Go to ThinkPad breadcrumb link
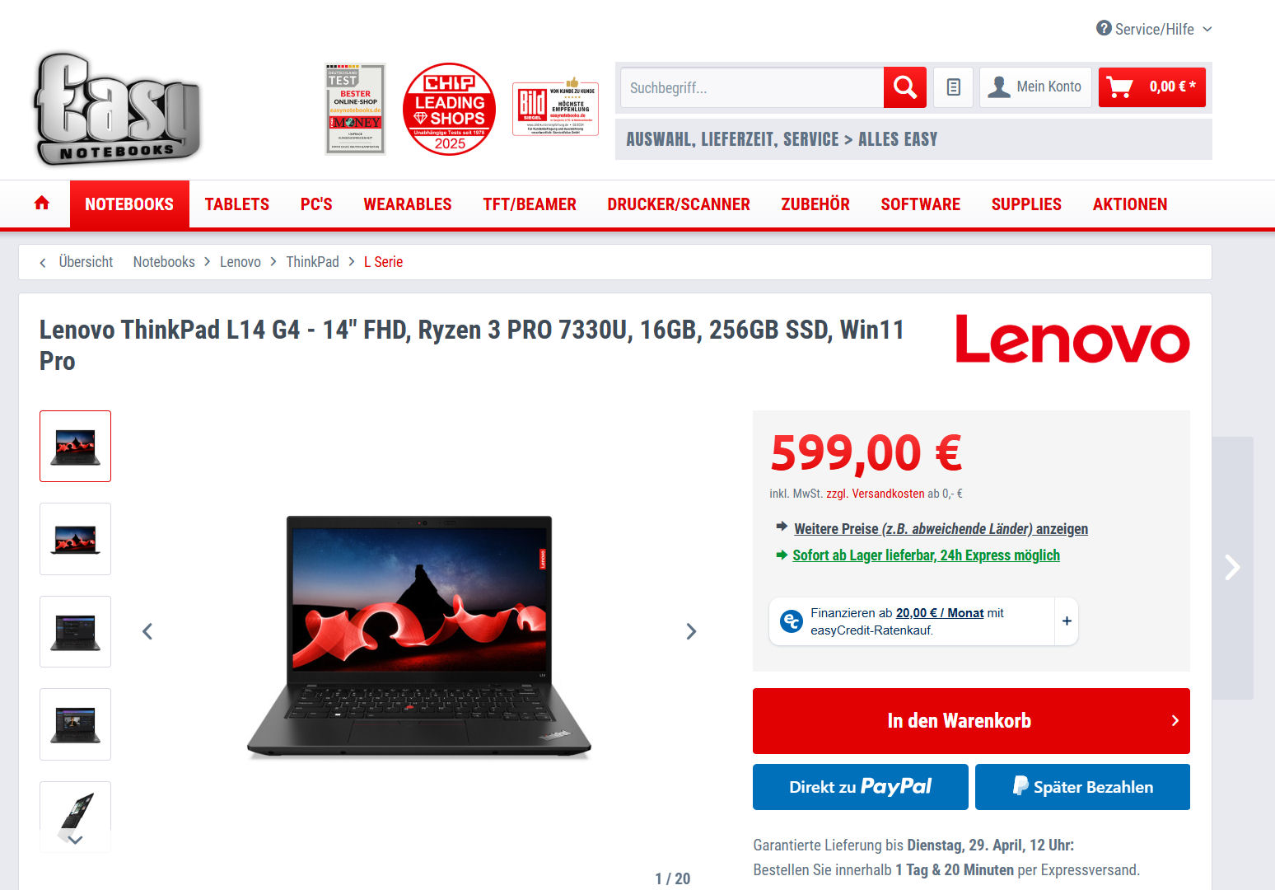The image size is (1275, 890). pos(312,262)
